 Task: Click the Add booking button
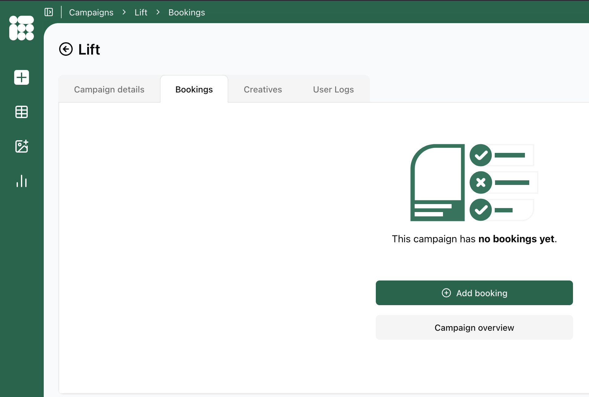[474, 293]
